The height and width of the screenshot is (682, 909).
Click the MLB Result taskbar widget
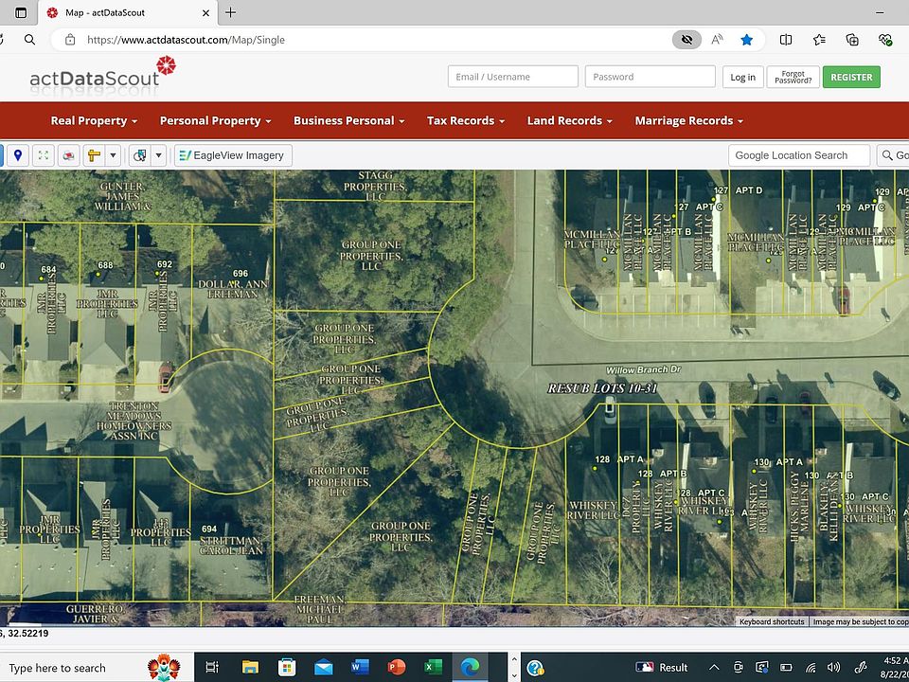click(x=662, y=668)
